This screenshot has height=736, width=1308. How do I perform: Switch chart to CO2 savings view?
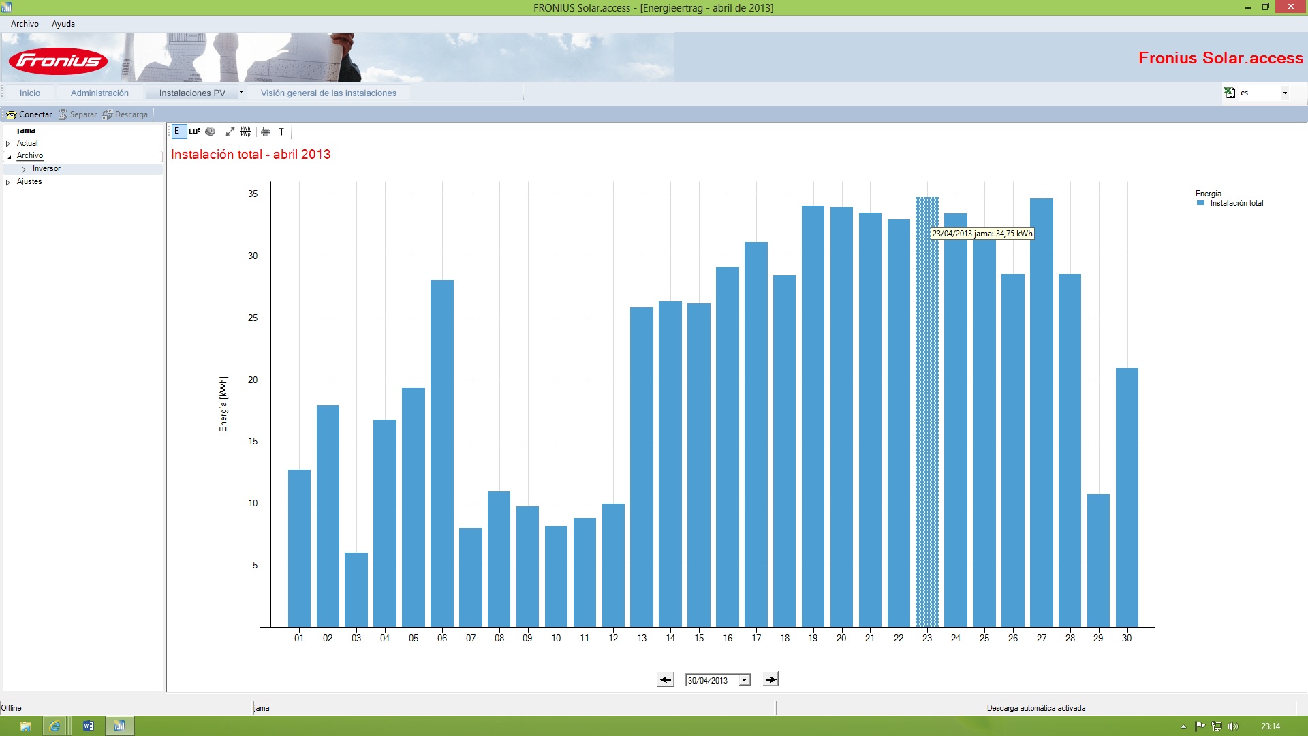coord(195,132)
